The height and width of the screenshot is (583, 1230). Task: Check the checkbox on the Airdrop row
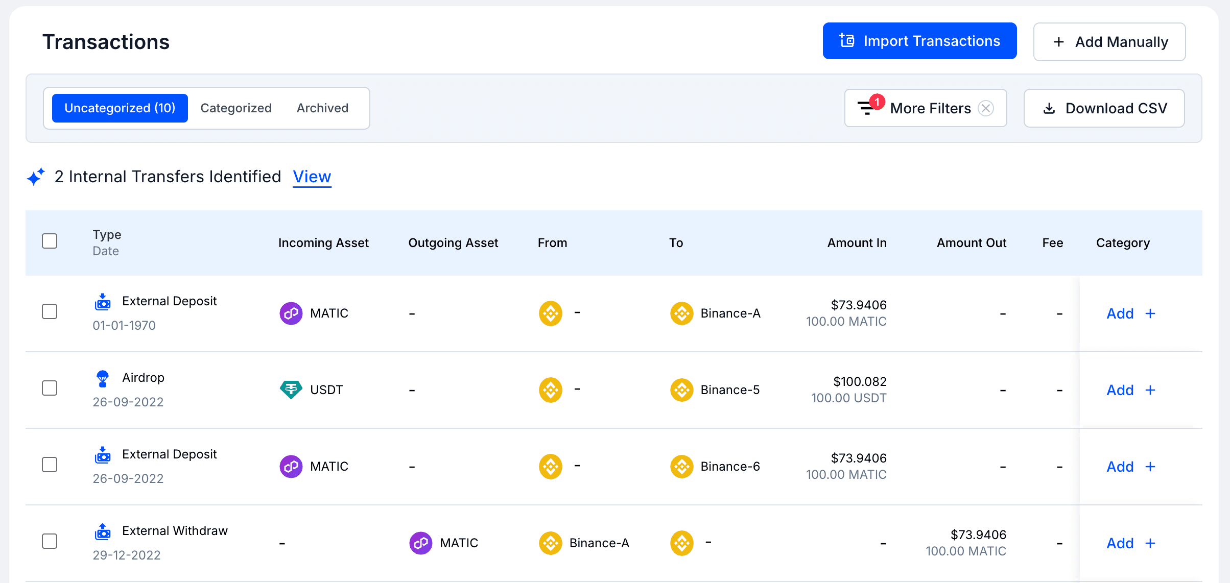[x=50, y=388]
